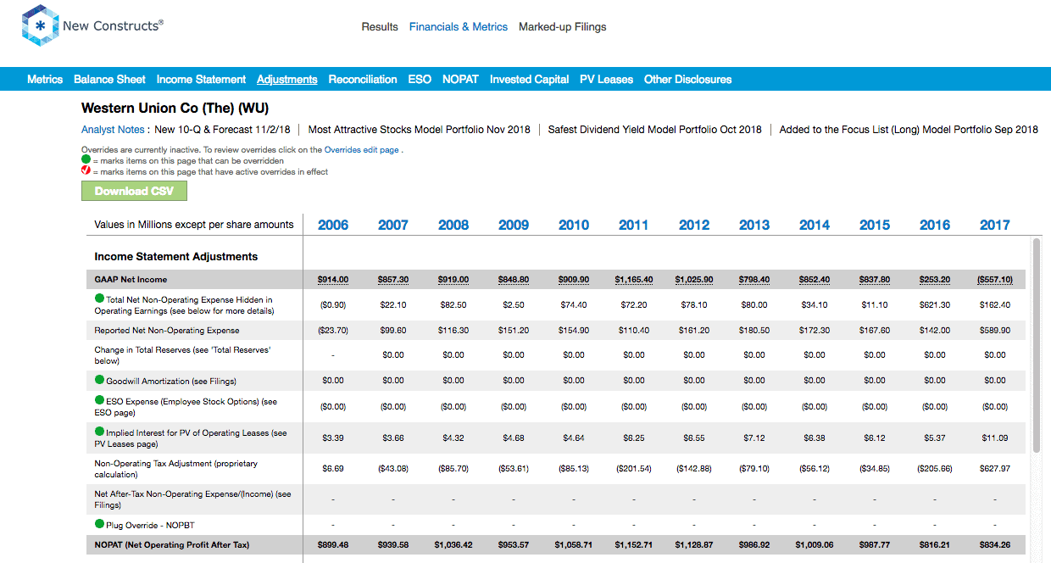This screenshot has height=563, width=1051.
Task: Select the 2010 year column header
Action: pyautogui.click(x=574, y=225)
